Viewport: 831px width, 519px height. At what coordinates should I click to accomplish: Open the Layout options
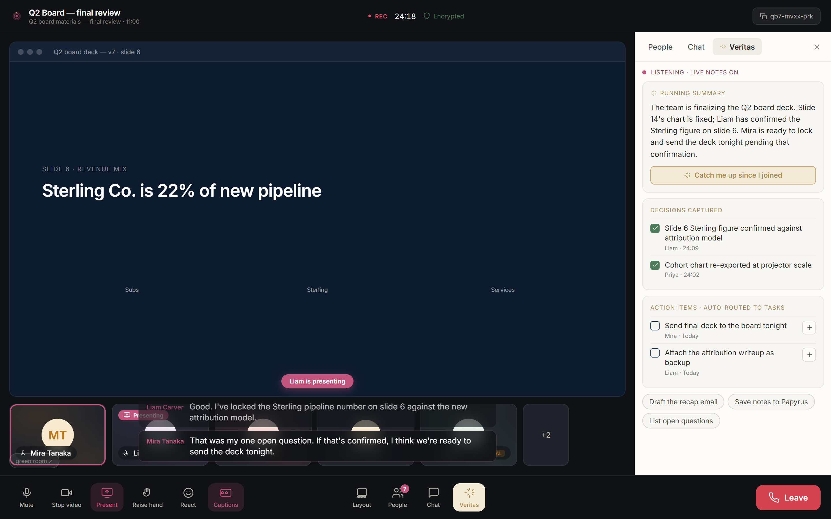click(x=362, y=497)
